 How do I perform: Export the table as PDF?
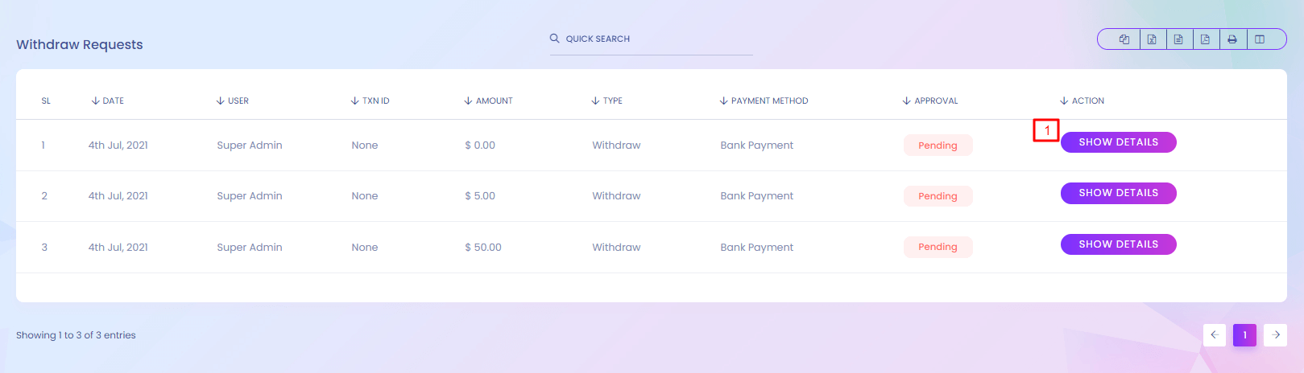[1205, 39]
